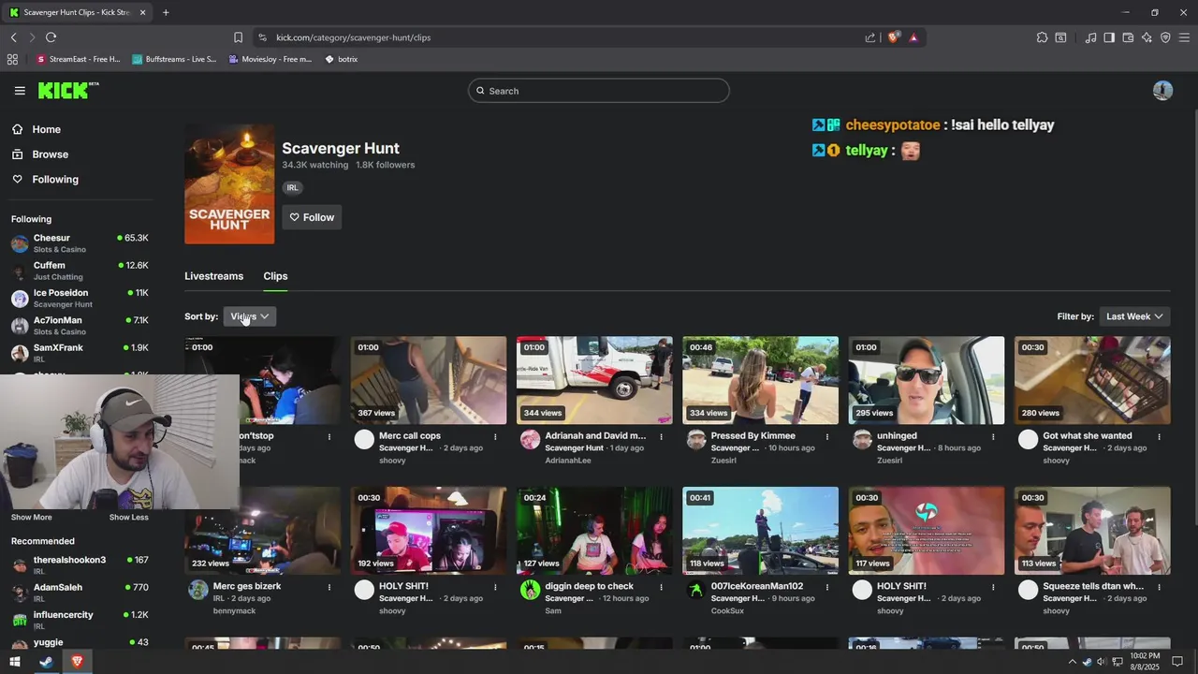Screen dimensions: 1198x674
Task: Click Brave browser taskbar icon
Action: (77, 662)
